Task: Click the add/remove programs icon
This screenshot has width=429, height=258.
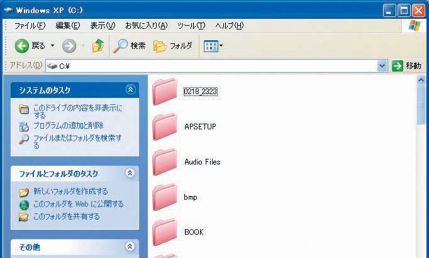Action: [x=24, y=126]
